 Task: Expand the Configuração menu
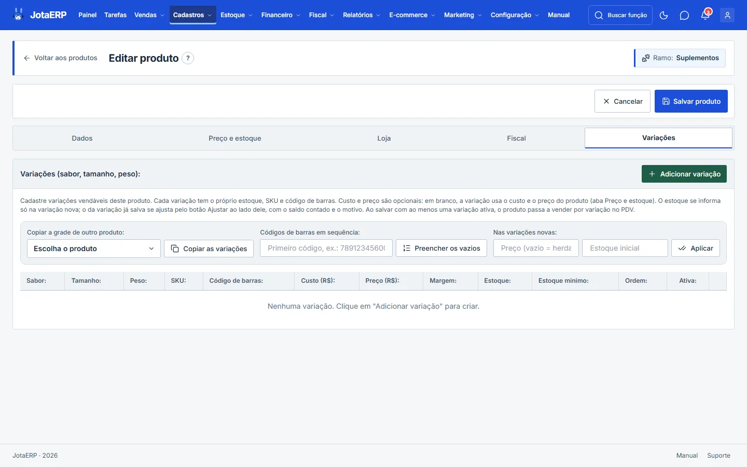click(515, 15)
